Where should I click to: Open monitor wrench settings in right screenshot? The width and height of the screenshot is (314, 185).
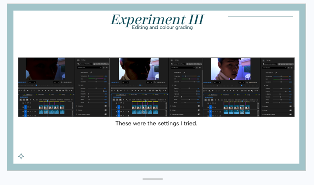point(247,82)
